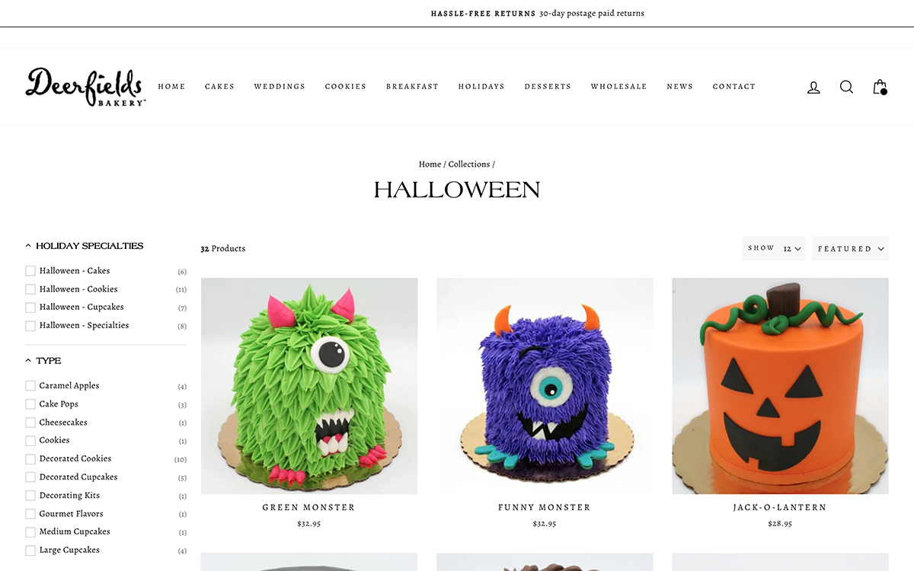This screenshot has height=571, width=914.
Task: Tick the Decorated Cookies checkbox
Action: click(30, 459)
